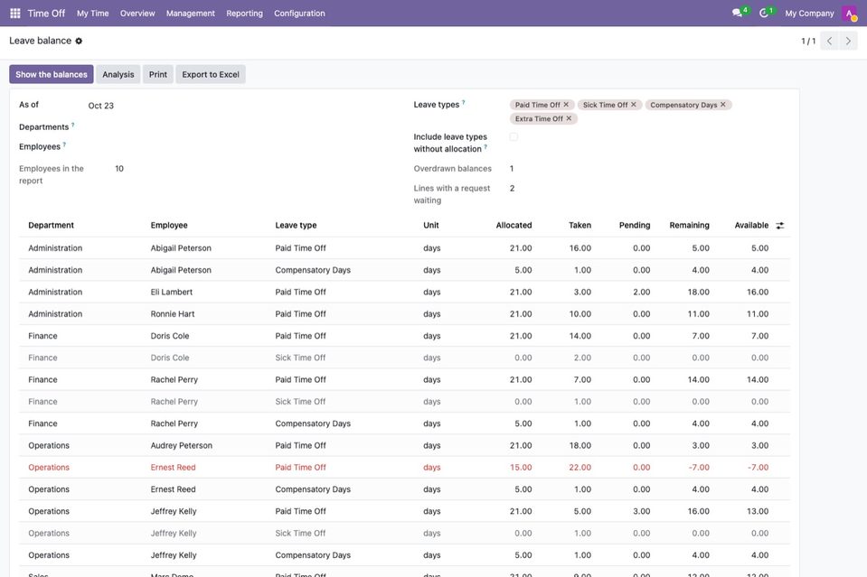Open the column options adjust icon
Viewport: 867px width, 577px height.
[779, 225]
